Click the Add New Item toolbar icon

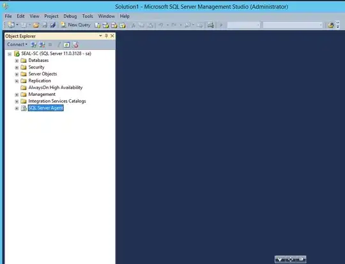pyautogui.click(x=24, y=25)
